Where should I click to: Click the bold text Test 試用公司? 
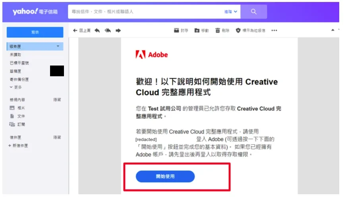[x=164, y=108]
